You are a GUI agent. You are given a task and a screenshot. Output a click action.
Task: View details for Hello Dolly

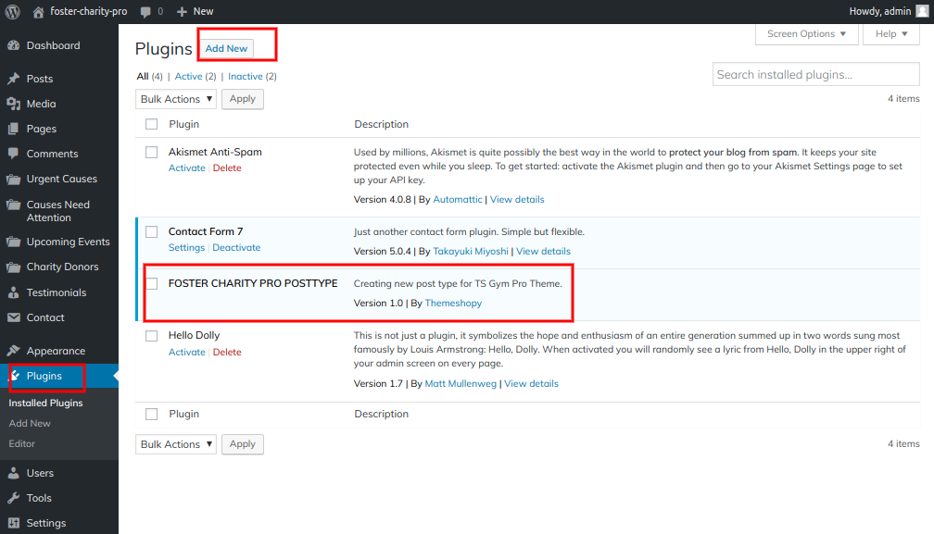coord(531,383)
